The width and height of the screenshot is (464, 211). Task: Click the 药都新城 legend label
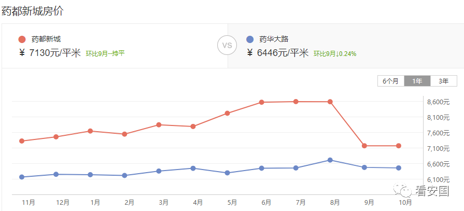[x=46, y=39]
